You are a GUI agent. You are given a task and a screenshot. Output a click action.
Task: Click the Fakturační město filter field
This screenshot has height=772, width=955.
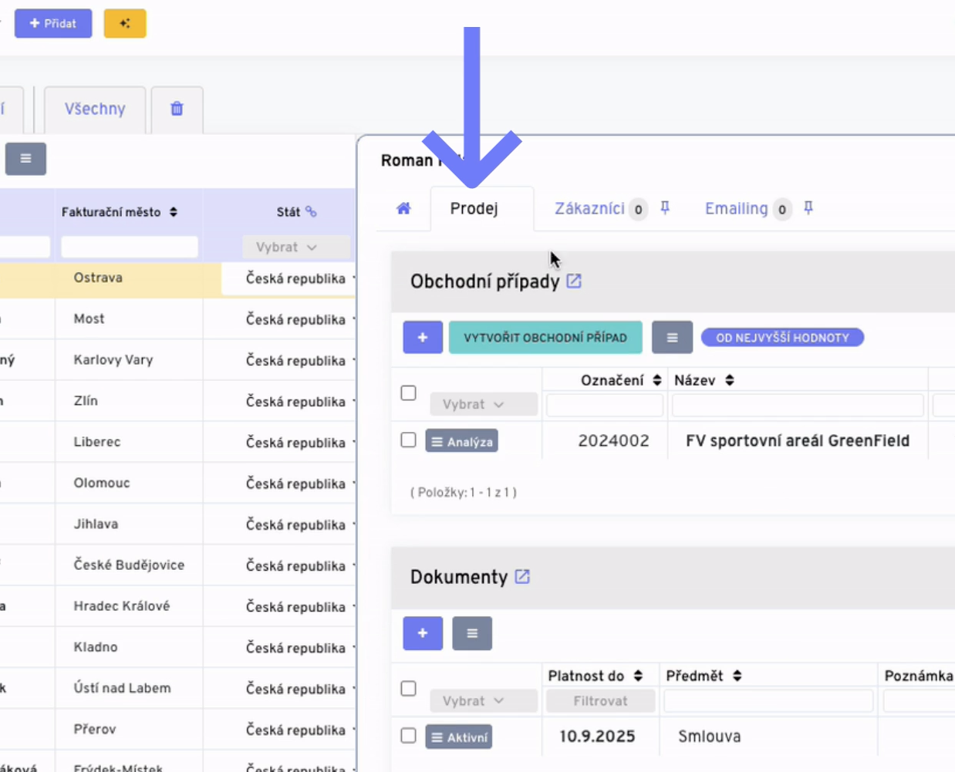point(129,247)
